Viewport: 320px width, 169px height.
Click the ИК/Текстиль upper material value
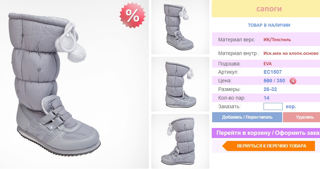pyautogui.click(x=277, y=40)
